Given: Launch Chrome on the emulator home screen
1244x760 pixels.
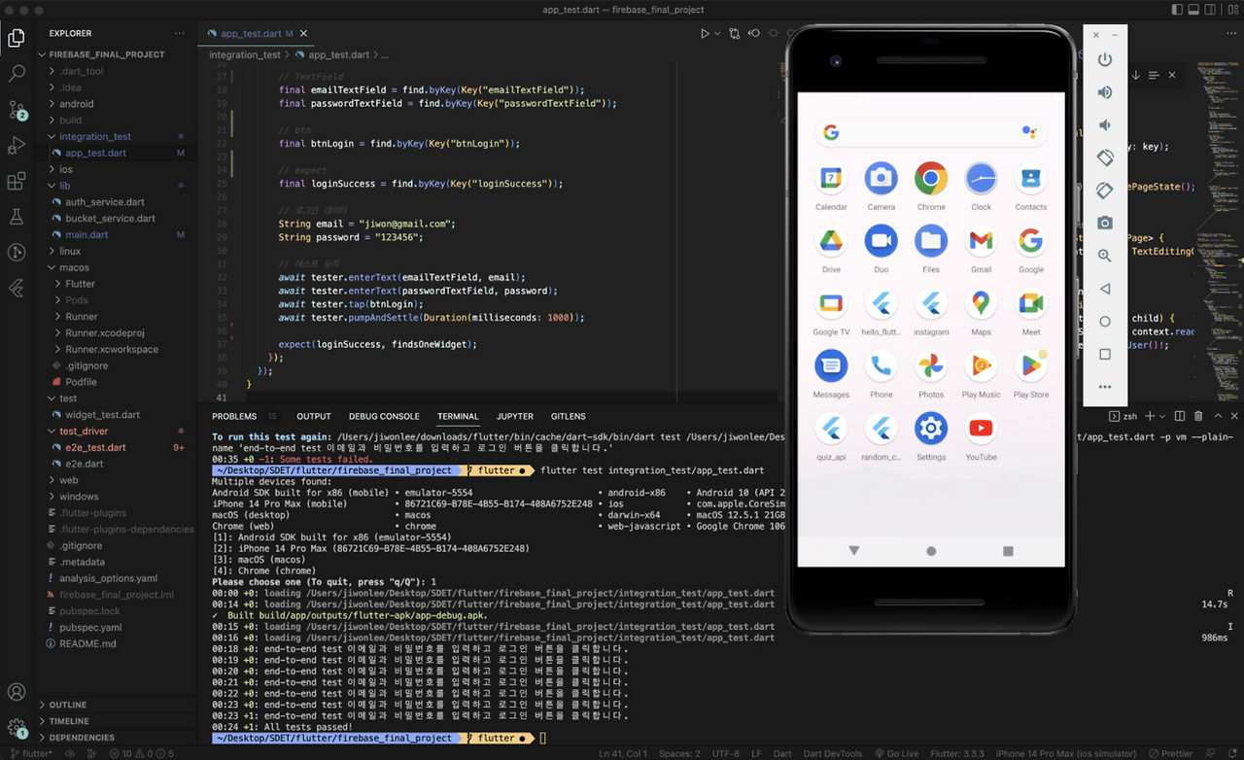Looking at the screenshot, I should [x=931, y=185].
